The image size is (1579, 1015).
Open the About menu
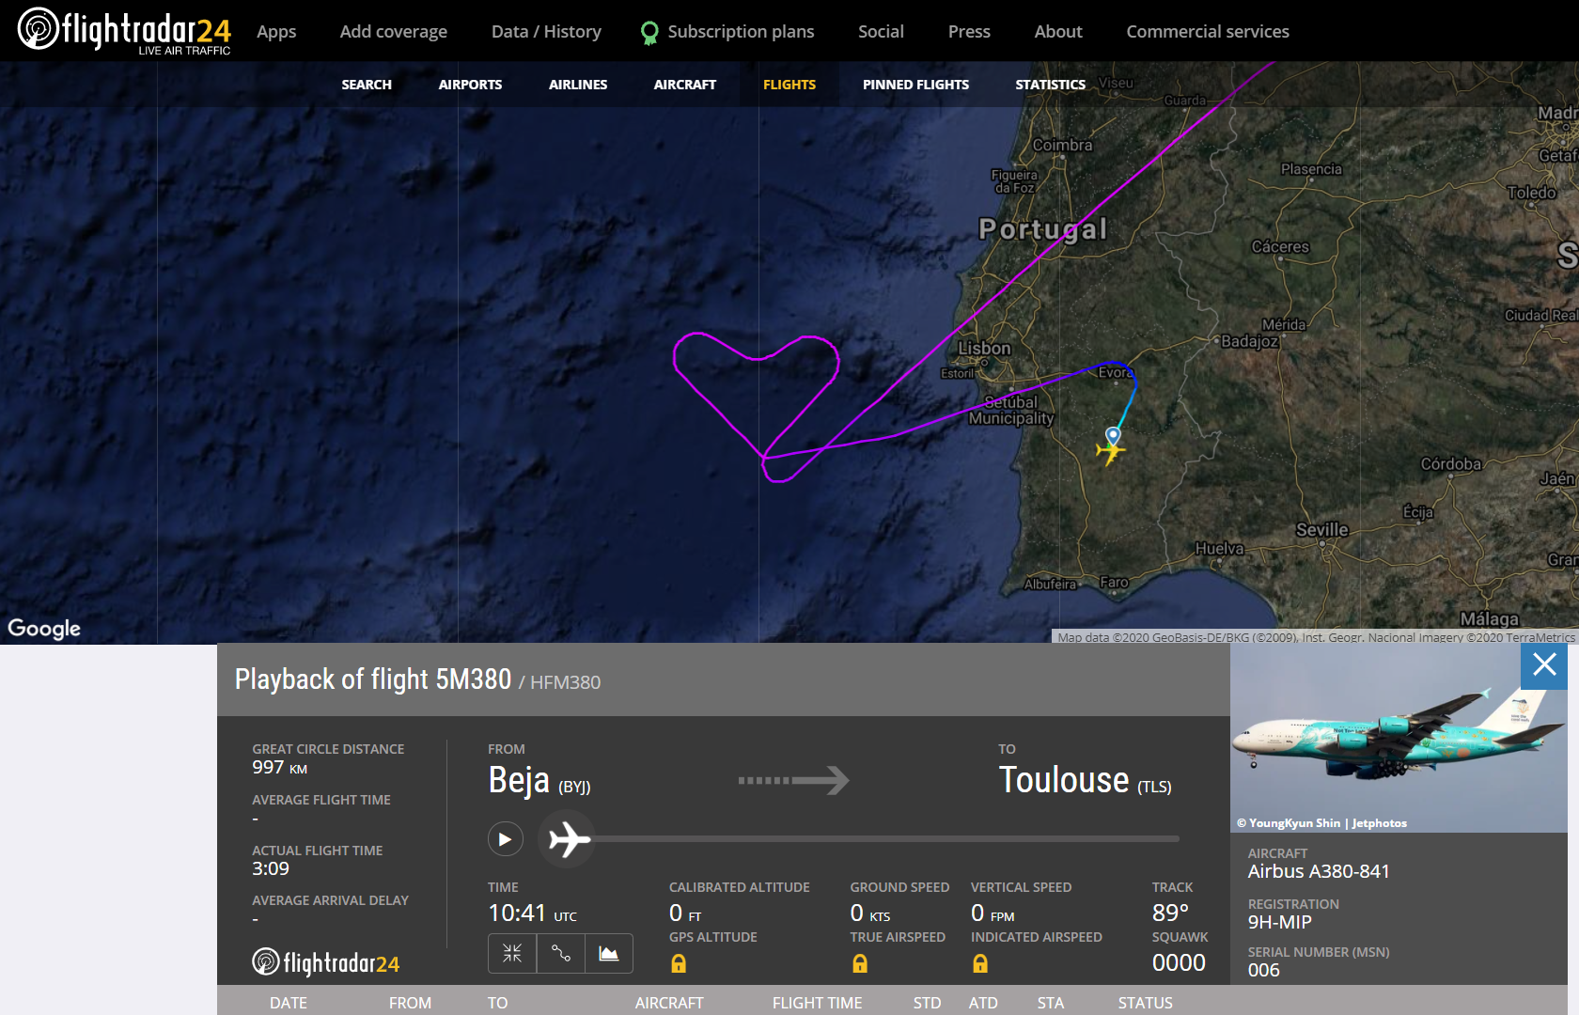point(1058,32)
